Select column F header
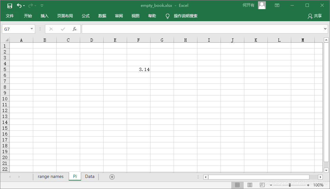Viewport: 330px width, 189px height. click(x=138, y=40)
